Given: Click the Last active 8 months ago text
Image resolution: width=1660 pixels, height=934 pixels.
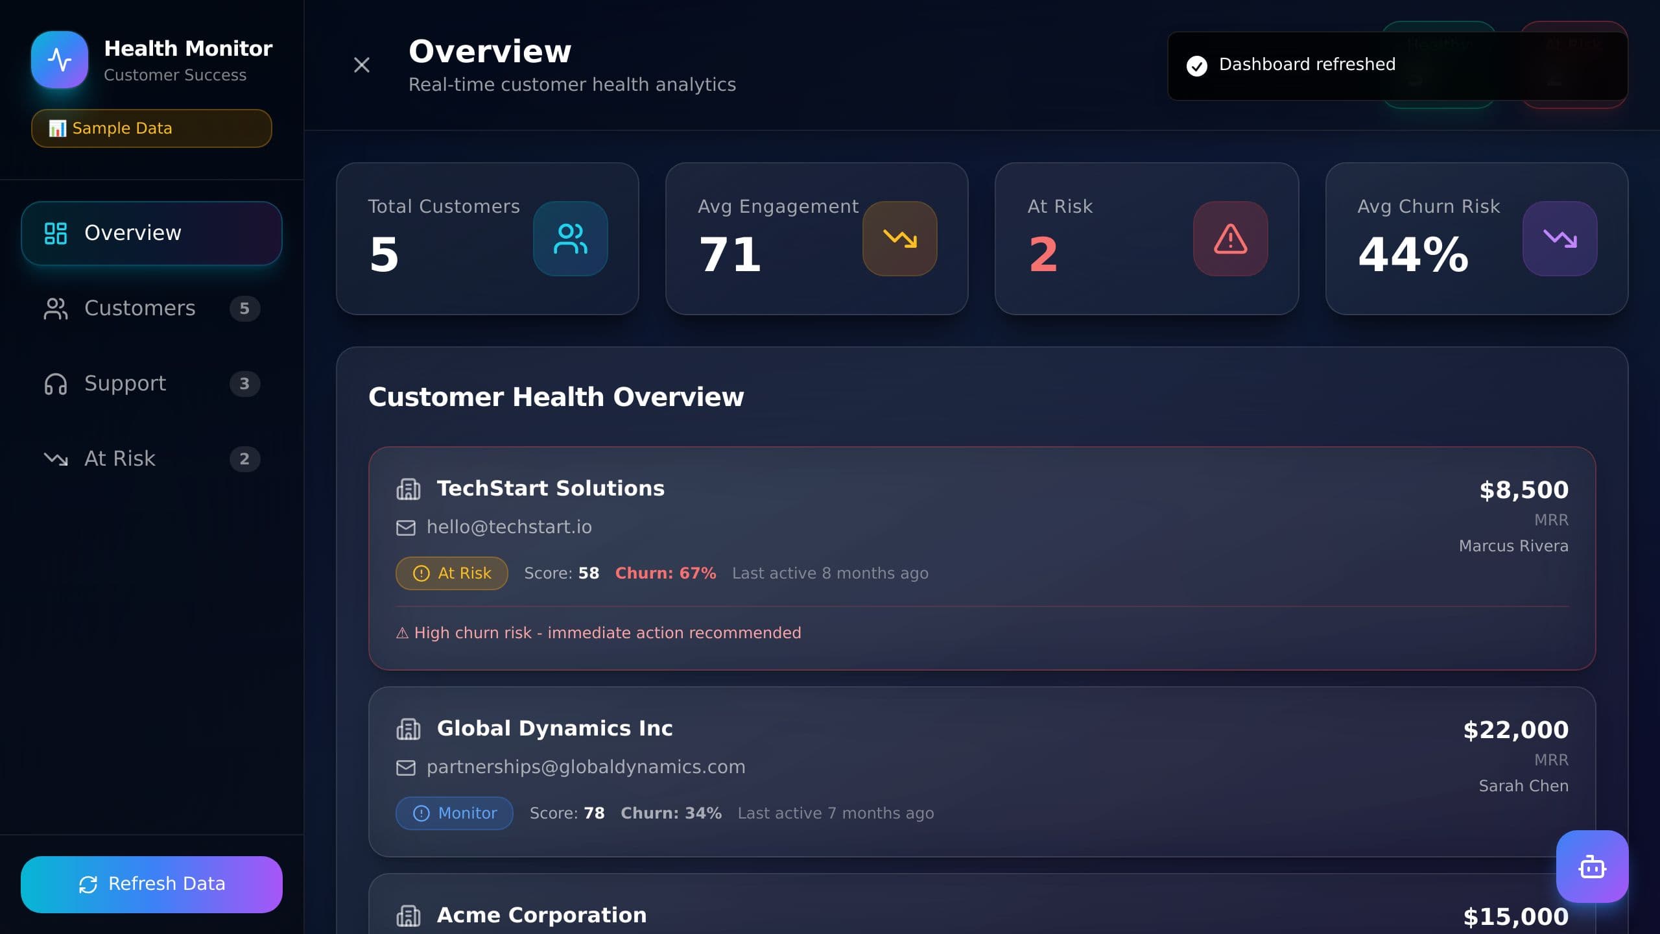Looking at the screenshot, I should tap(830, 573).
